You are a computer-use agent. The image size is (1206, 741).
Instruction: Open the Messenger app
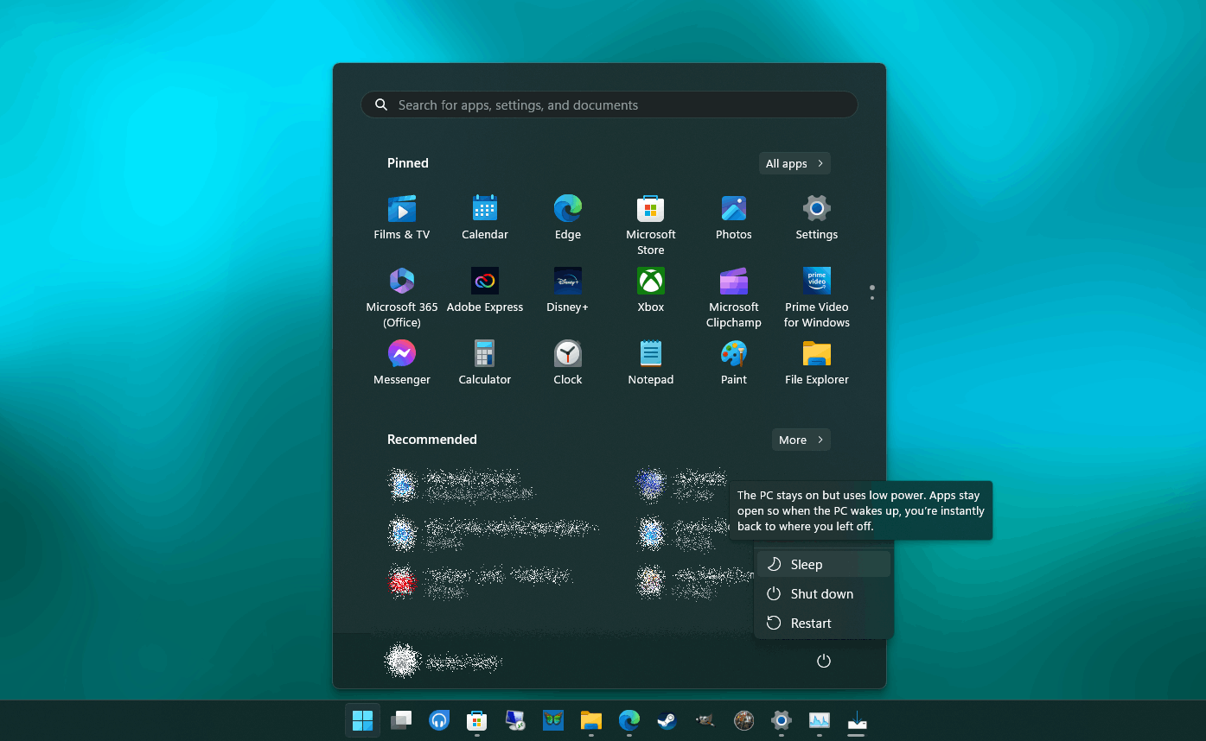click(x=402, y=363)
